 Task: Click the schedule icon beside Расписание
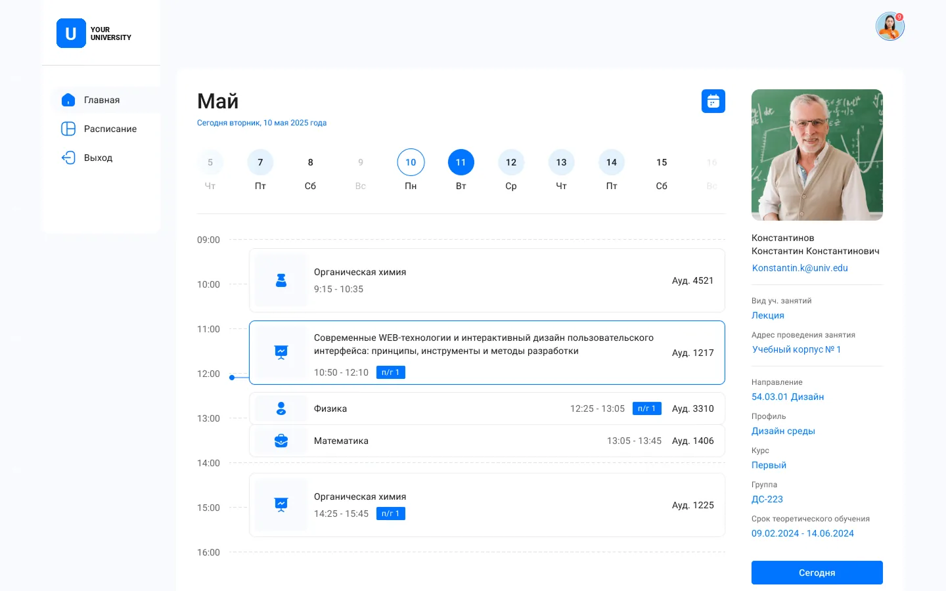click(x=68, y=129)
